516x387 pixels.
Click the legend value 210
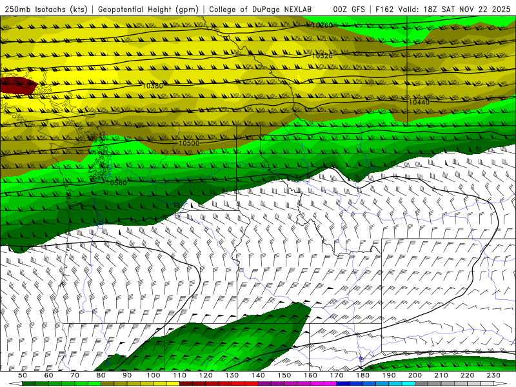click(441, 375)
